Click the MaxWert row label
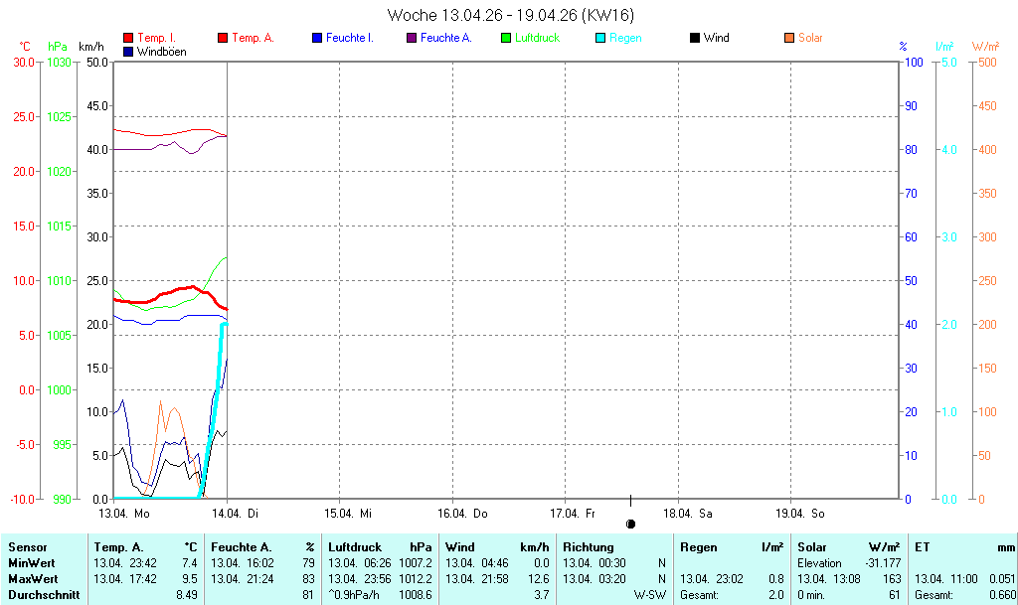Viewport: 1018px width, 605px height. point(34,578)
